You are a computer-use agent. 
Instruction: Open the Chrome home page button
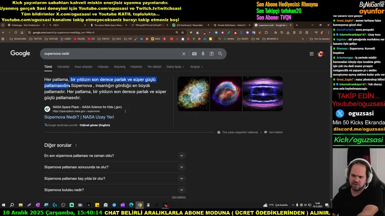(22, 32)
